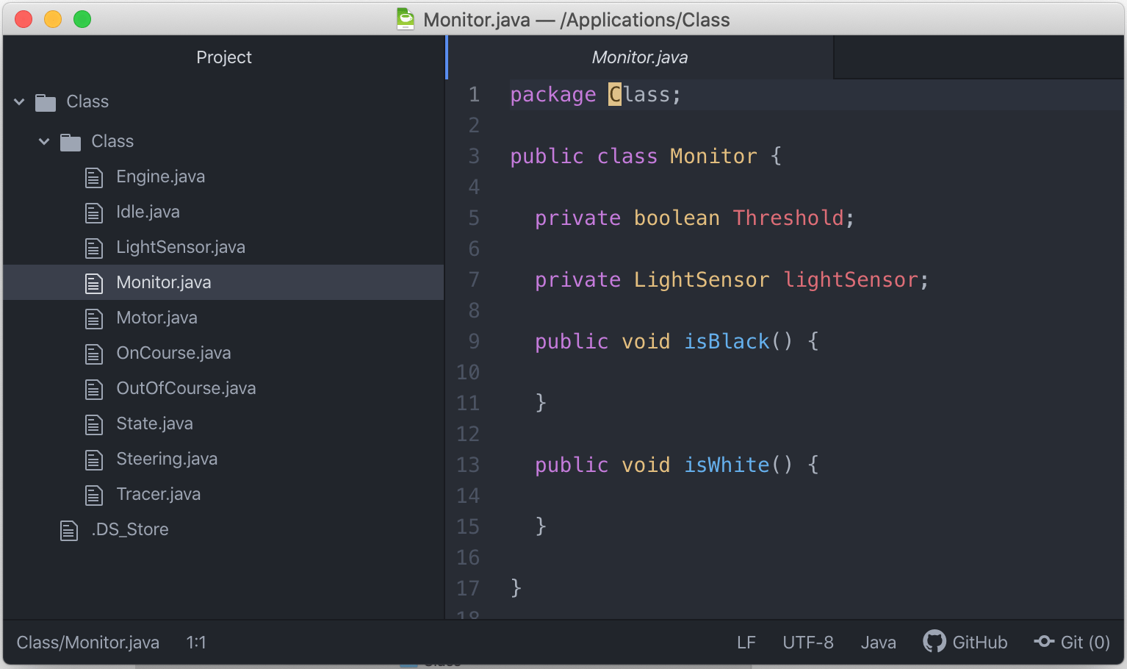Screen dimensions: 1127x669
Task: Click the 1:1 cursor position indicator
Action: 196,641
